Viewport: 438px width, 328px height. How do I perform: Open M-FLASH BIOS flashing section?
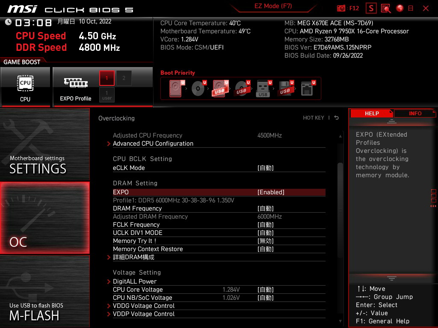(44, 291)
